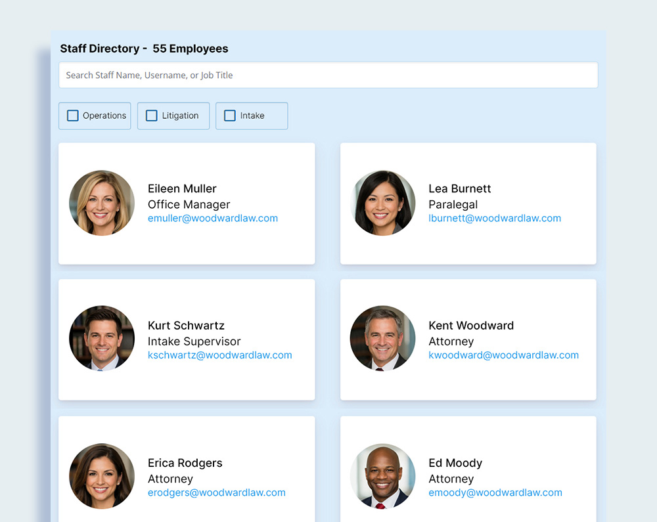Click the kwoodward@woodwardlaw.com email address
Image resolution: width=657 pixels, height=522 pixels.
pos(503,355)
